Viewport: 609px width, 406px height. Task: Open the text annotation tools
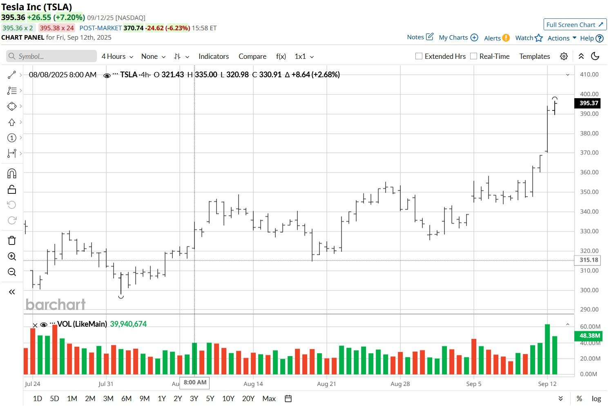tap(11, 91)
